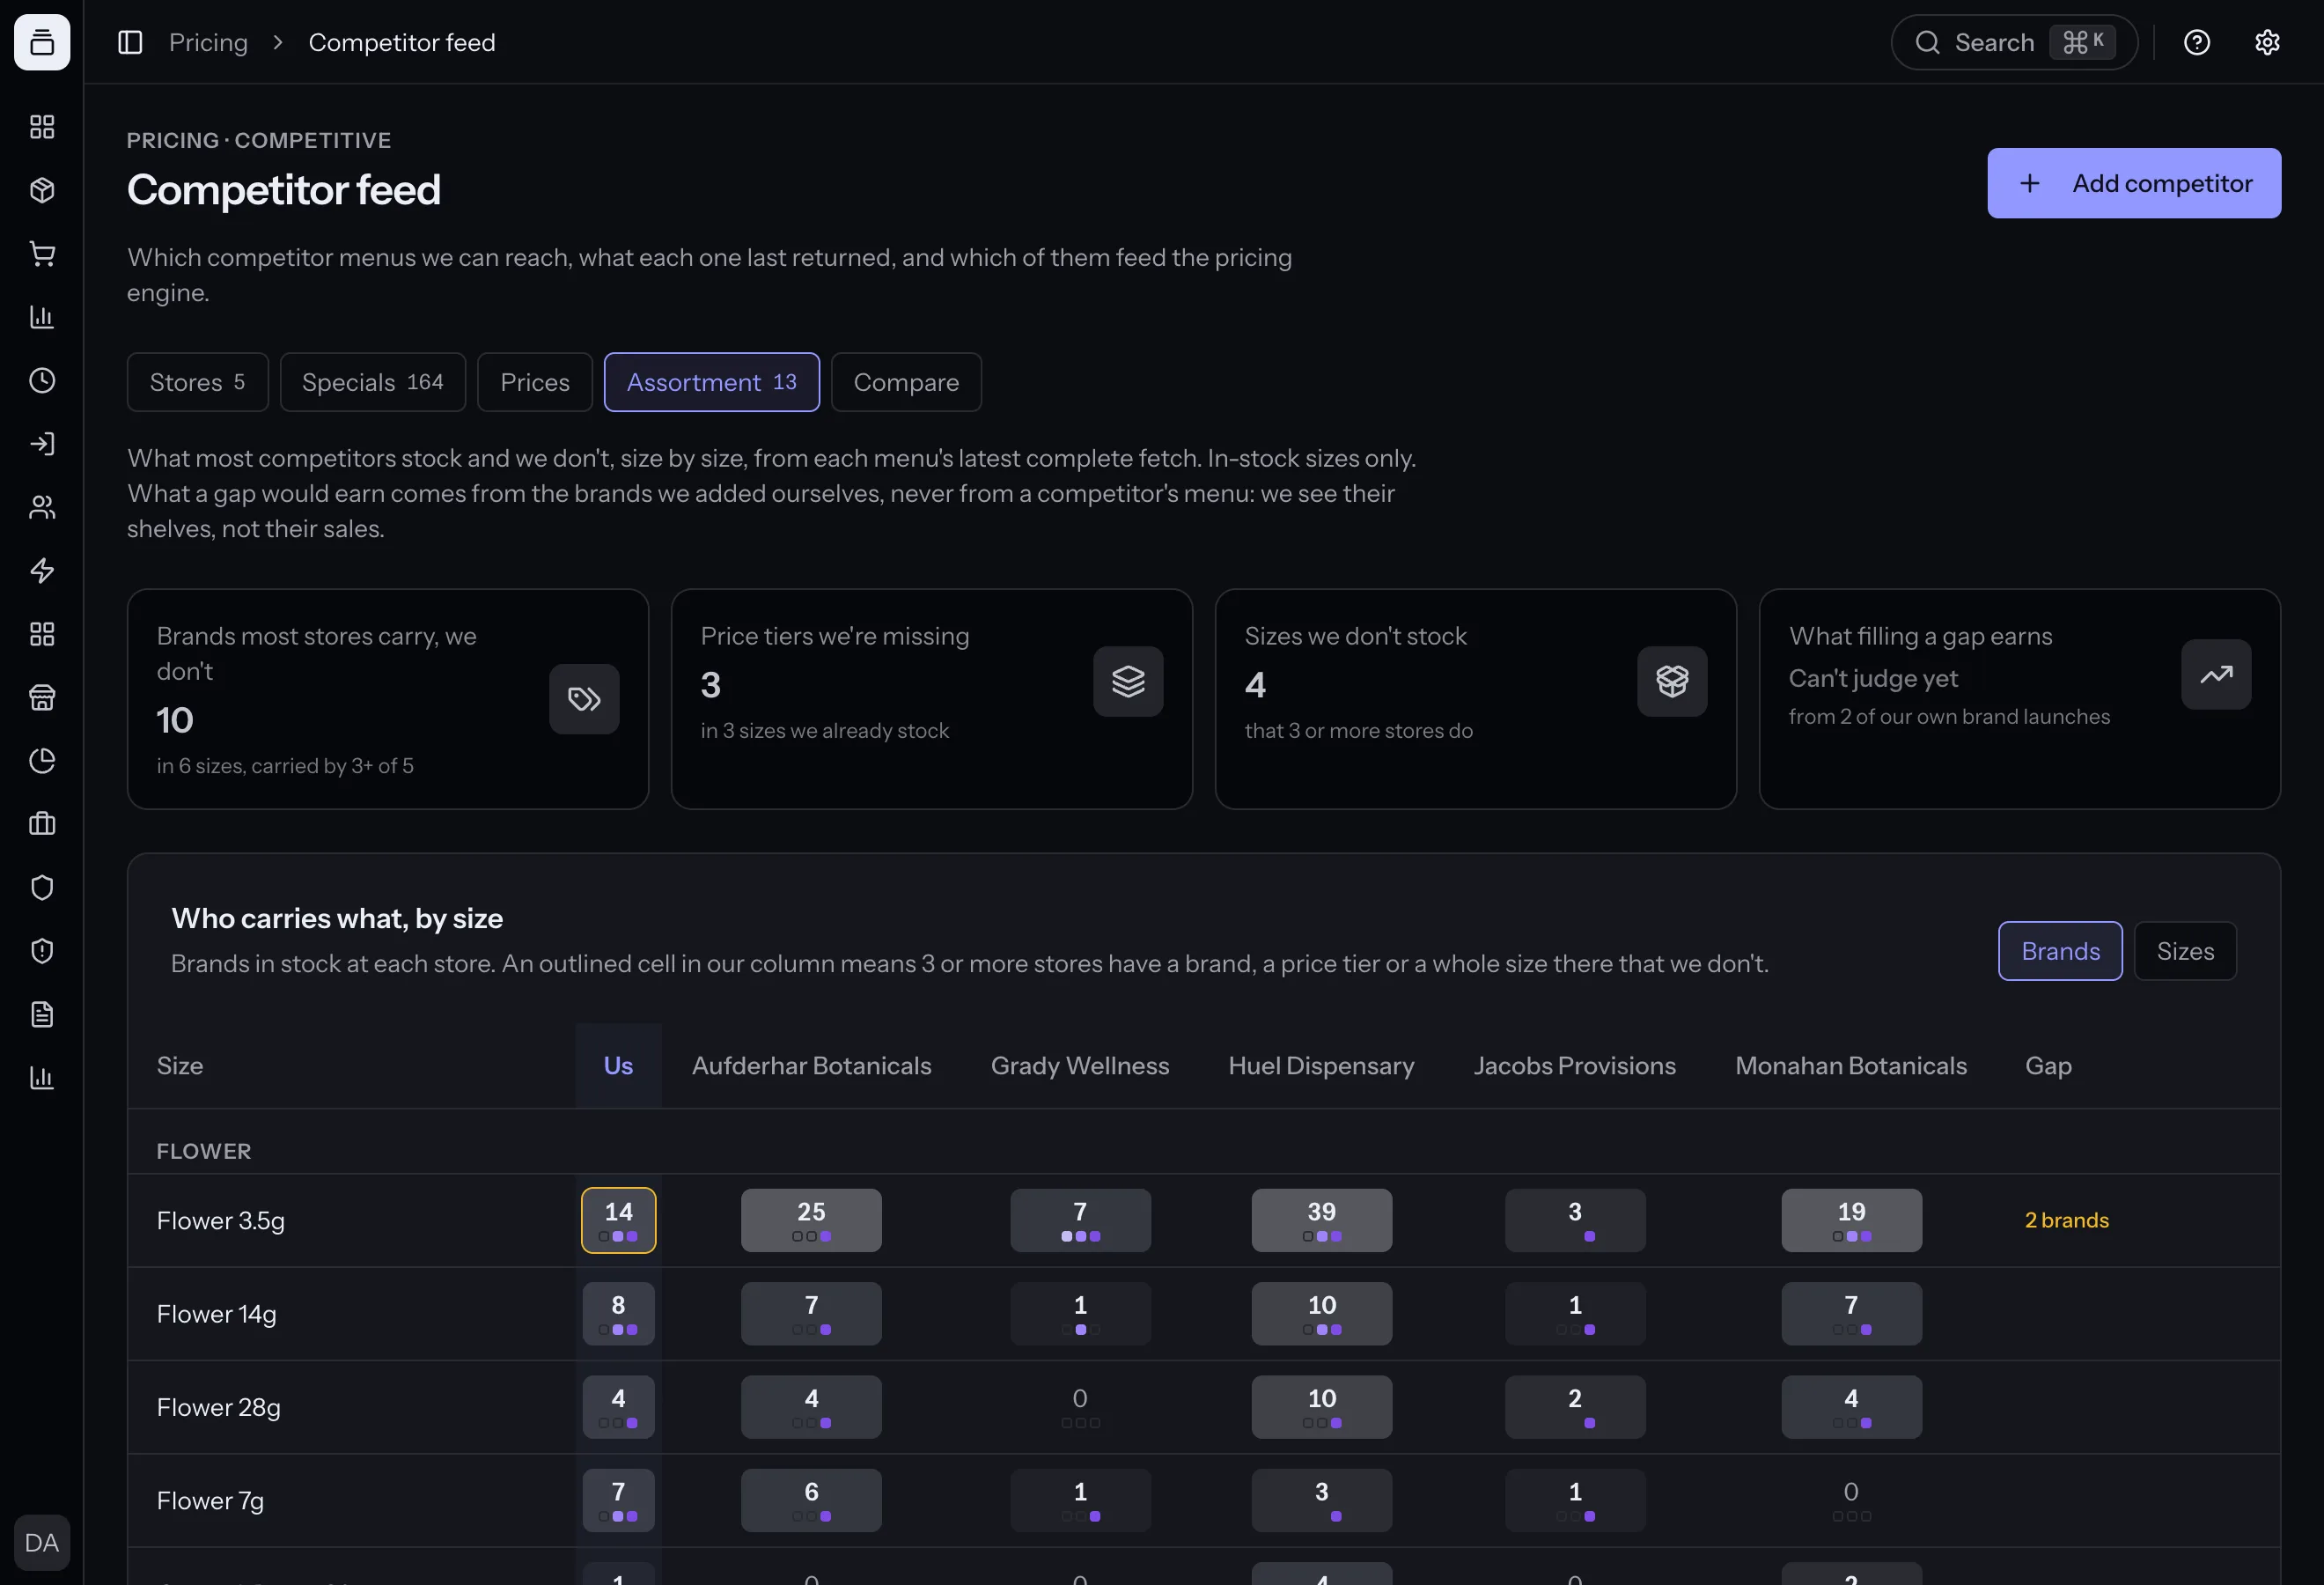Screen dimensions: 2324x1585
Task: Switch the table view to Brands
Action: (x=2060, y=951)
